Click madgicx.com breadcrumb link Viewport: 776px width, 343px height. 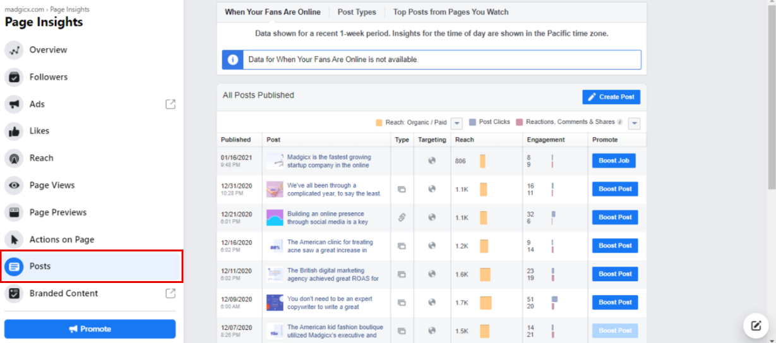tap(25, 9)
